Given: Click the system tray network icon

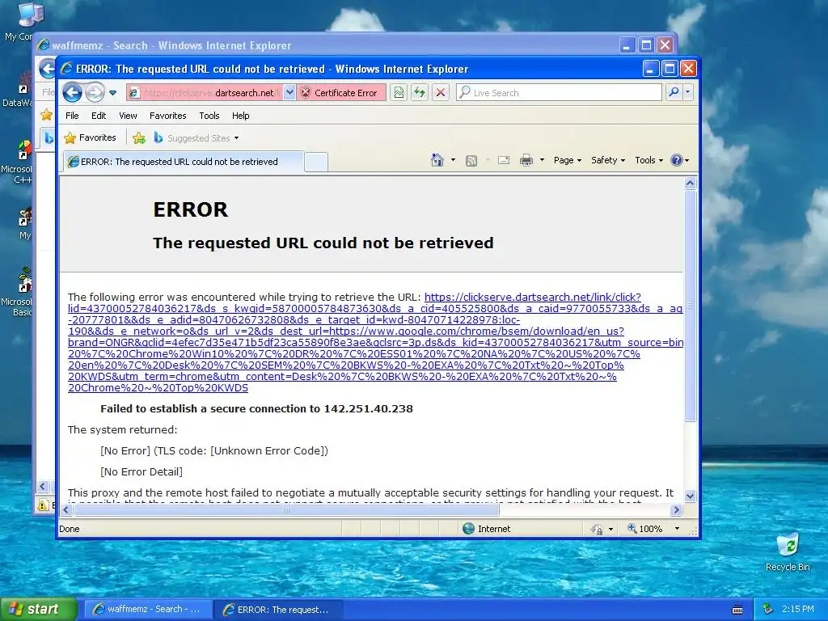Looking at the screenshot, I should pyautogui.click(x=768, y=610).
